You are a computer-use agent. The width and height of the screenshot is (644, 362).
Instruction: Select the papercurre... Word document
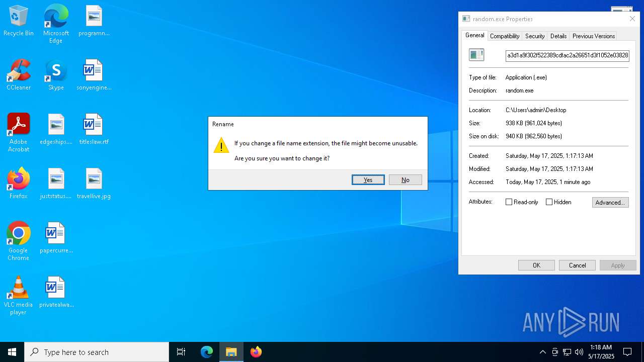coord(56,238)
